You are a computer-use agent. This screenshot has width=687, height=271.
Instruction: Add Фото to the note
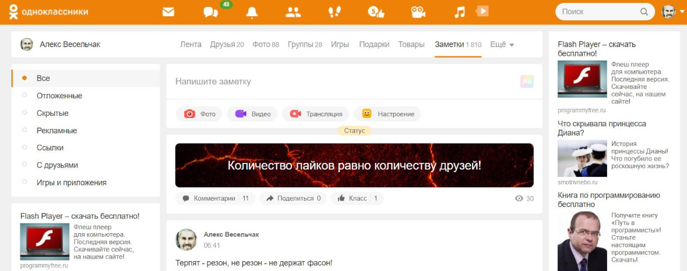coord(199,113)
